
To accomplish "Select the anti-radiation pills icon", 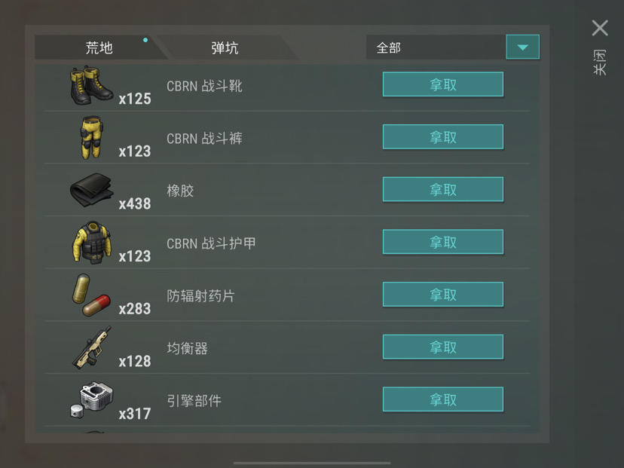I will (x=91, y=295).
